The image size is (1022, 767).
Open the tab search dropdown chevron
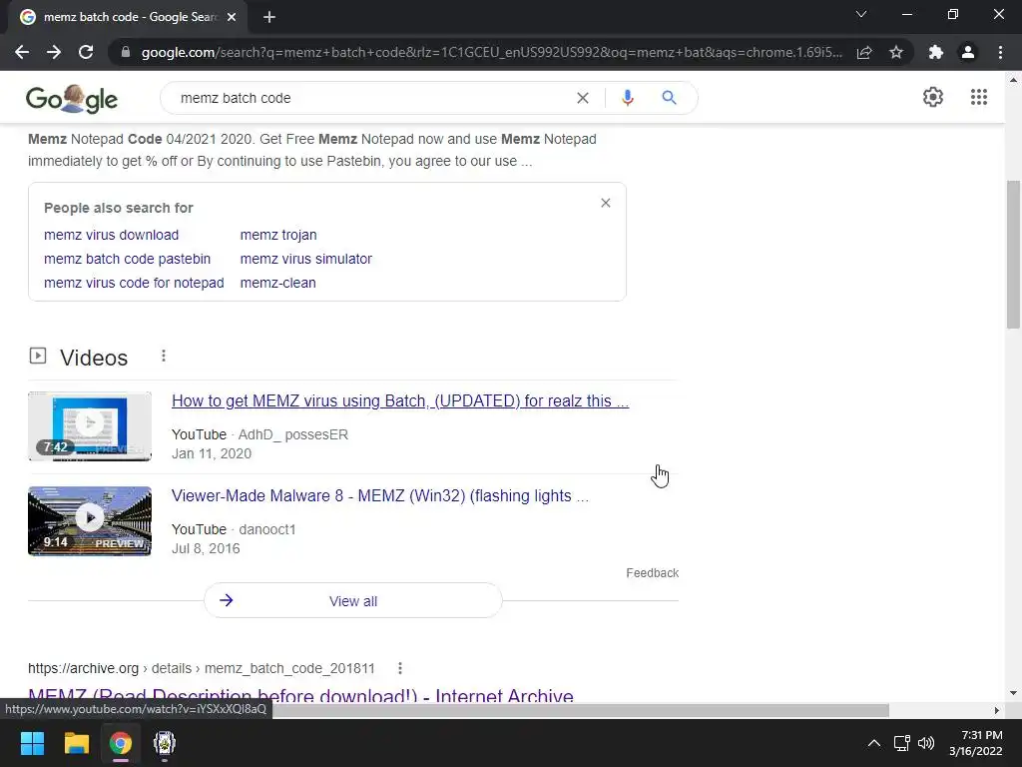click(x=861, y=14)
